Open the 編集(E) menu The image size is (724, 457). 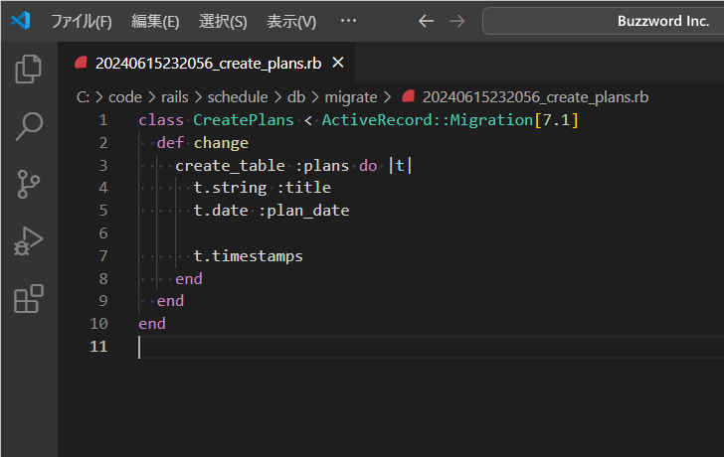pos(155,21)
